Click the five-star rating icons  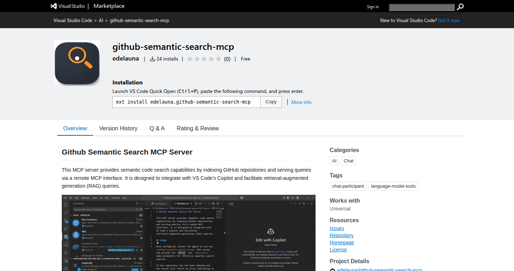click(x=204, y=59)
